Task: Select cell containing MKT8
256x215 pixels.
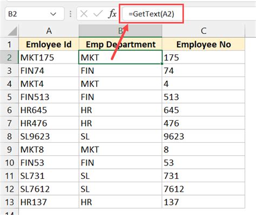Action: click(49, 149)
